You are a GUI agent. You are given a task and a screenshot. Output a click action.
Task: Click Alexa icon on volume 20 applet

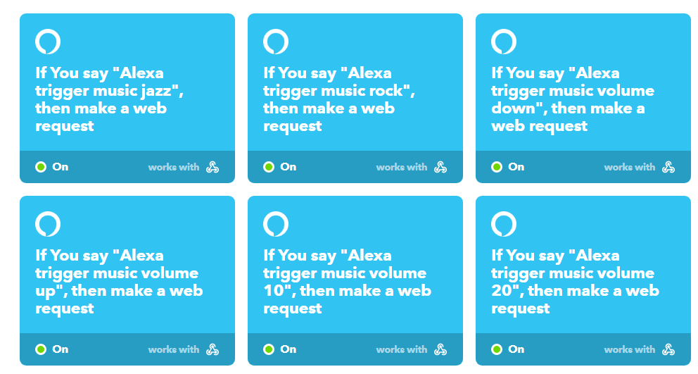click(x=504, y=224)
